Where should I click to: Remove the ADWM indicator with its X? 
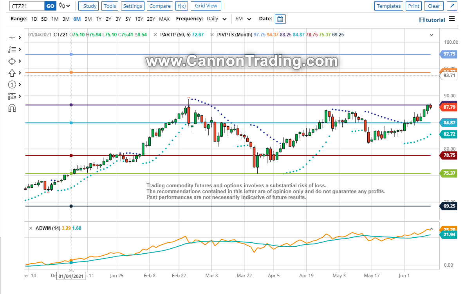click(31, 228)
